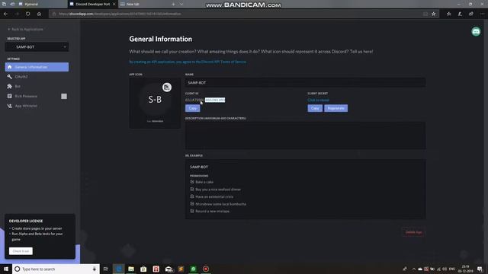Switch to the New tab browser tab
This screenshot has width=488, height=274.
143,4
